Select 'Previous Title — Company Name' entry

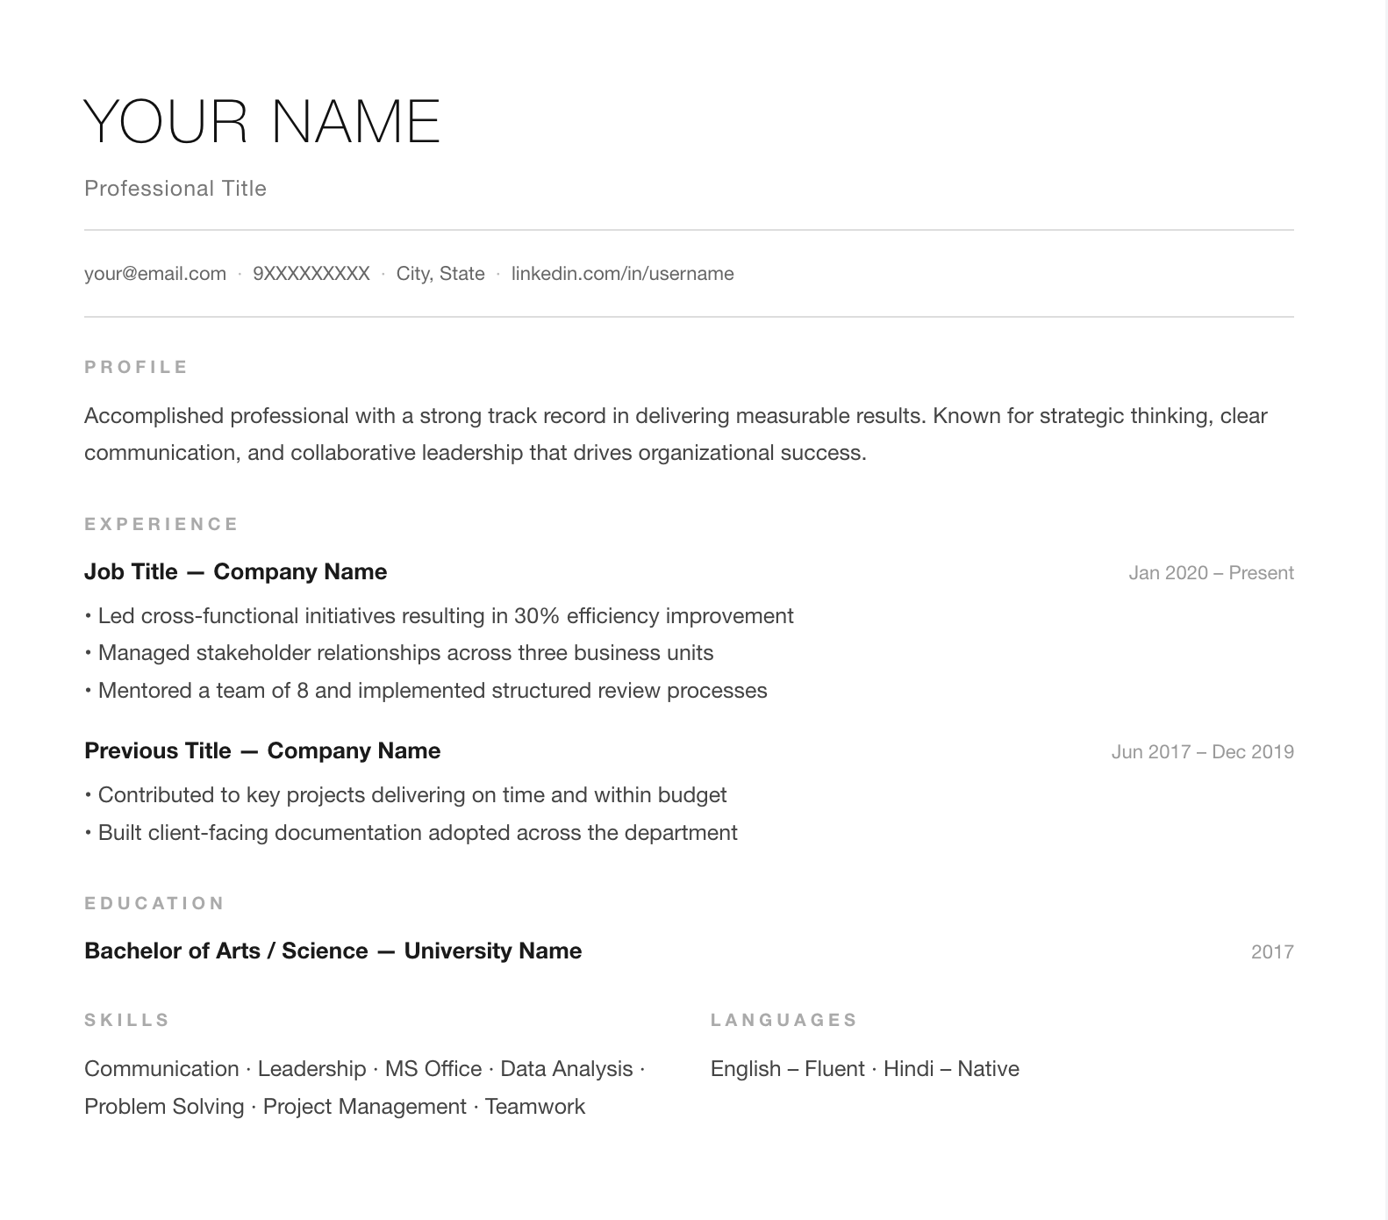point(262,751)
